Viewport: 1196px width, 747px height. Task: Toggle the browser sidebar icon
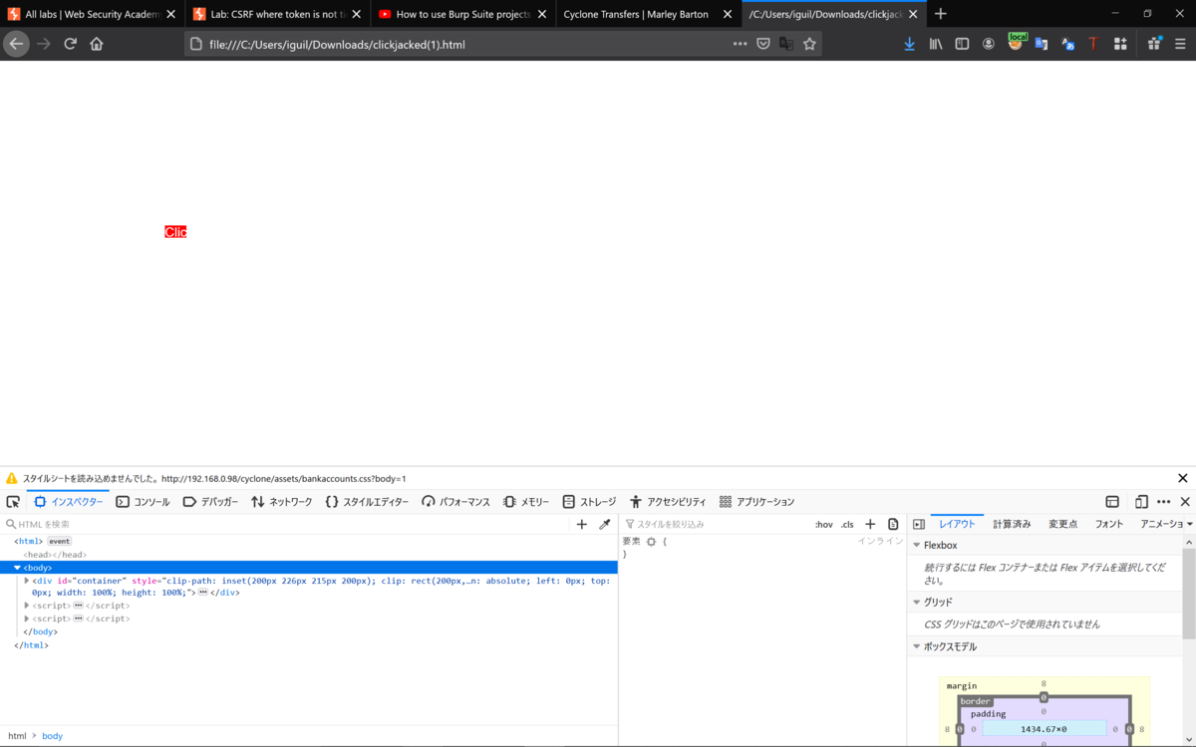pos(962,44)
